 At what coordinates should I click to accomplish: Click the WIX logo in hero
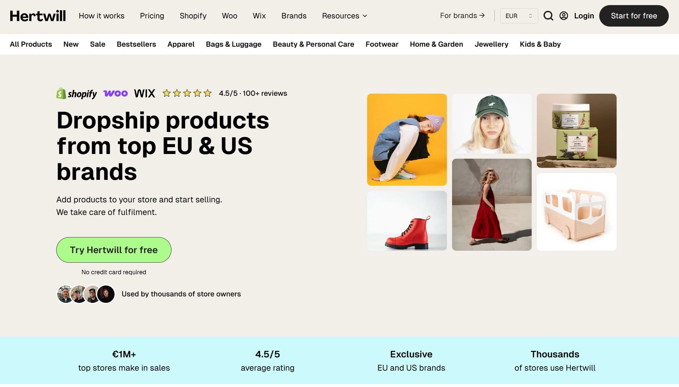145,93
